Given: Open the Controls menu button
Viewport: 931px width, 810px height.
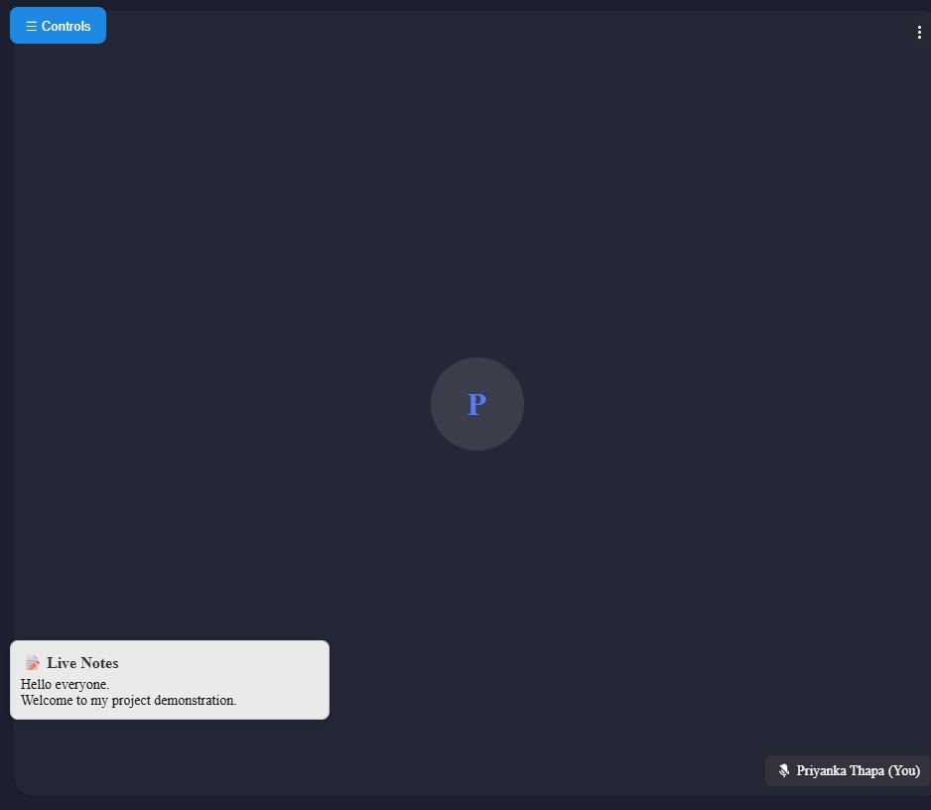Looking at the screenshot, I should click(58, 26).
